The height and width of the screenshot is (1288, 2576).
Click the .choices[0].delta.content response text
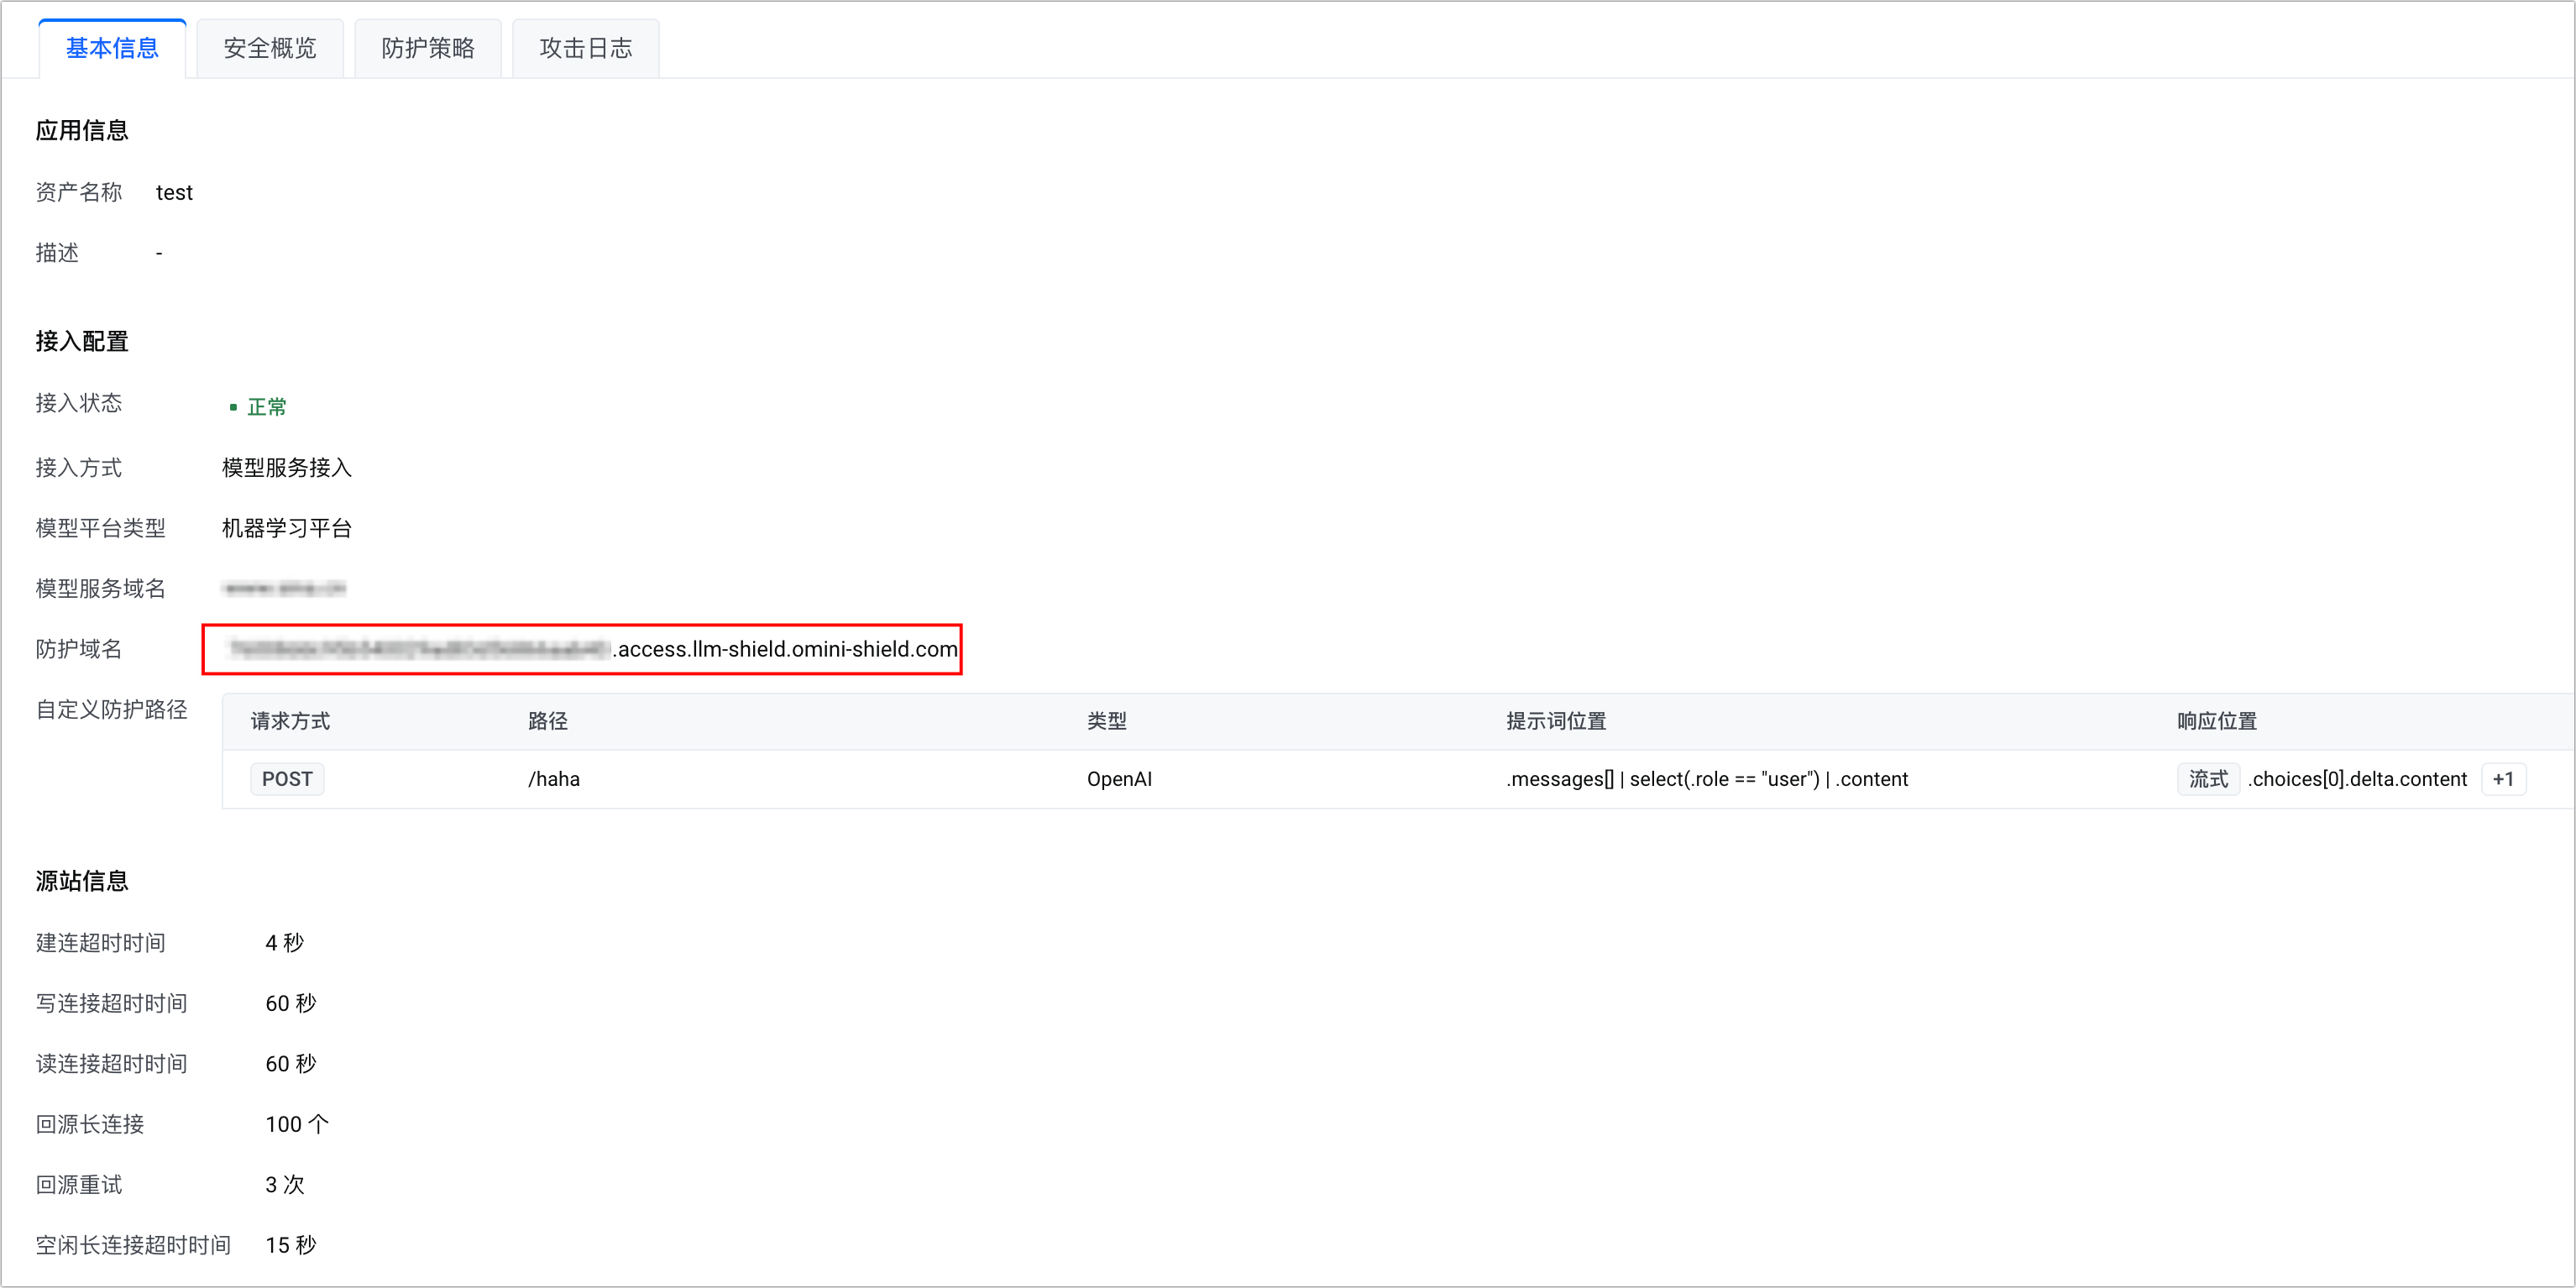[2357, 779]
